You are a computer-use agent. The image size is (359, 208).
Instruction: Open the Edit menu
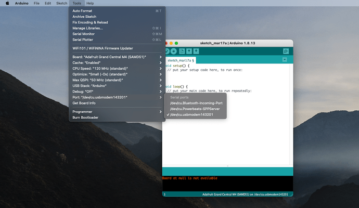click(48, 3)
